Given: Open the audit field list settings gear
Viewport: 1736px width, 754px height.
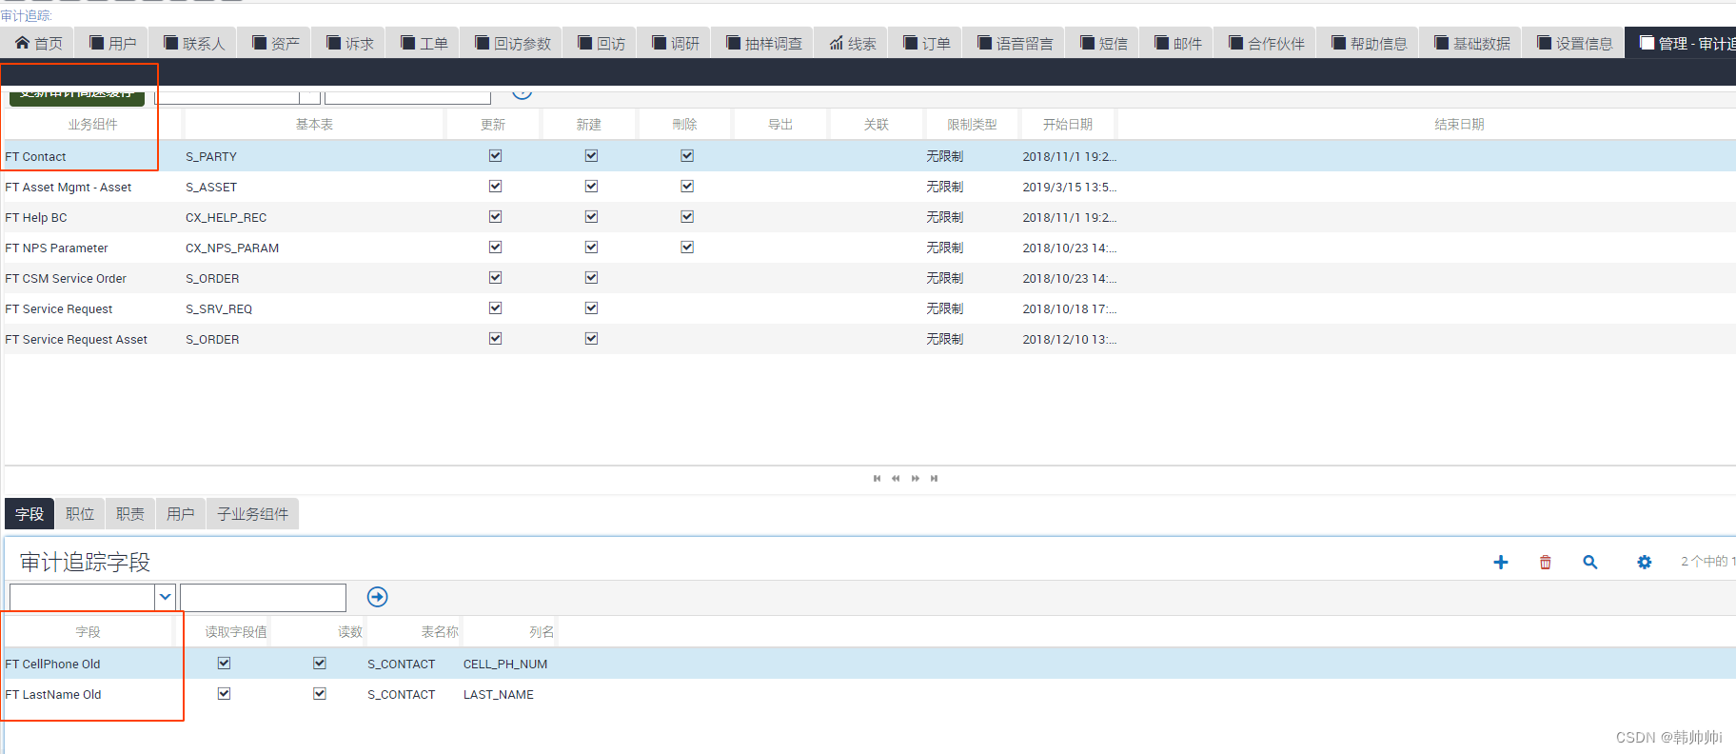Looking at the screenshot, I should tap(1644, 562).
